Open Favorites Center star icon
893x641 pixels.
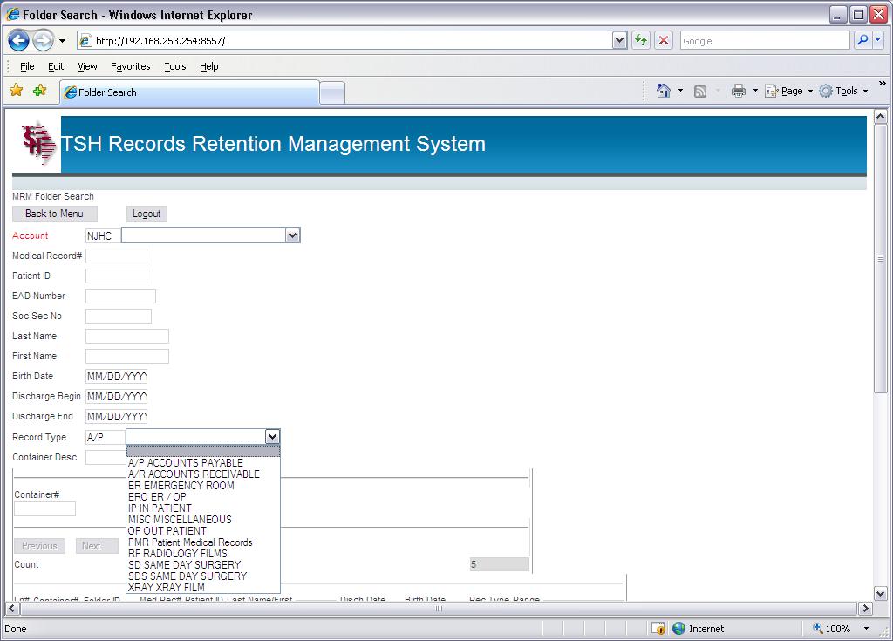coord(17,90)
